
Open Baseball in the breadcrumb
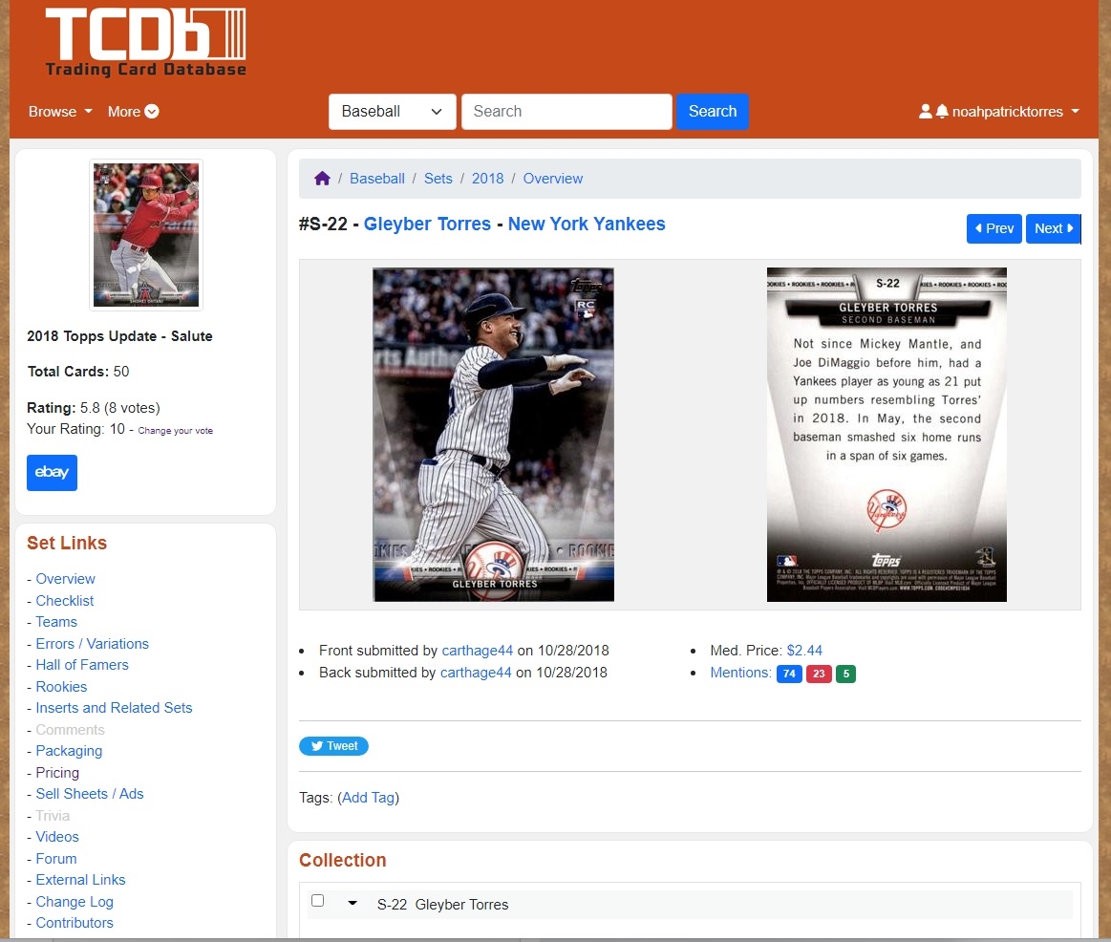(x=377, y=179)
